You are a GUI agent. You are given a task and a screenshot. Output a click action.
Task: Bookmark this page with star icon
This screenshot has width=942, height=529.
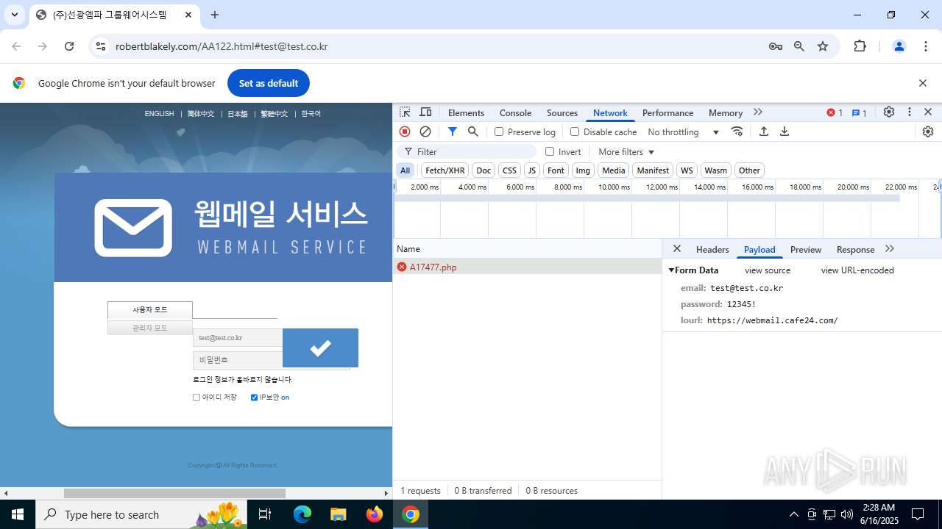(823, 46)
